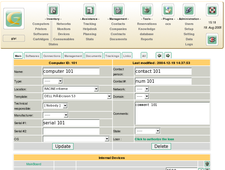
Task: Open Networks in the Inventory menu
Action: tap(64, 24)
